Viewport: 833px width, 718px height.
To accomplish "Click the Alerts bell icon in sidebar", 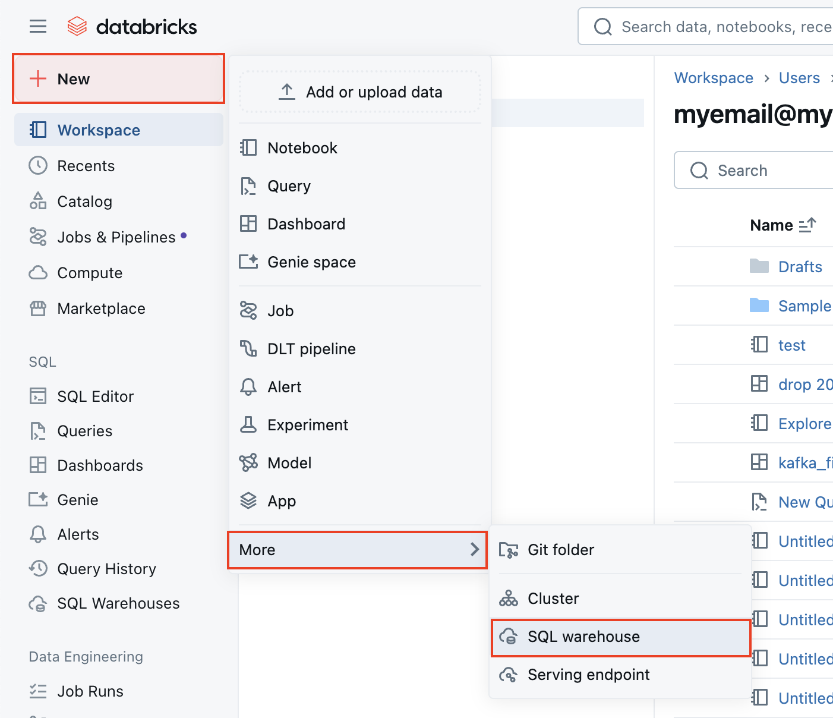I will point(38,534).
